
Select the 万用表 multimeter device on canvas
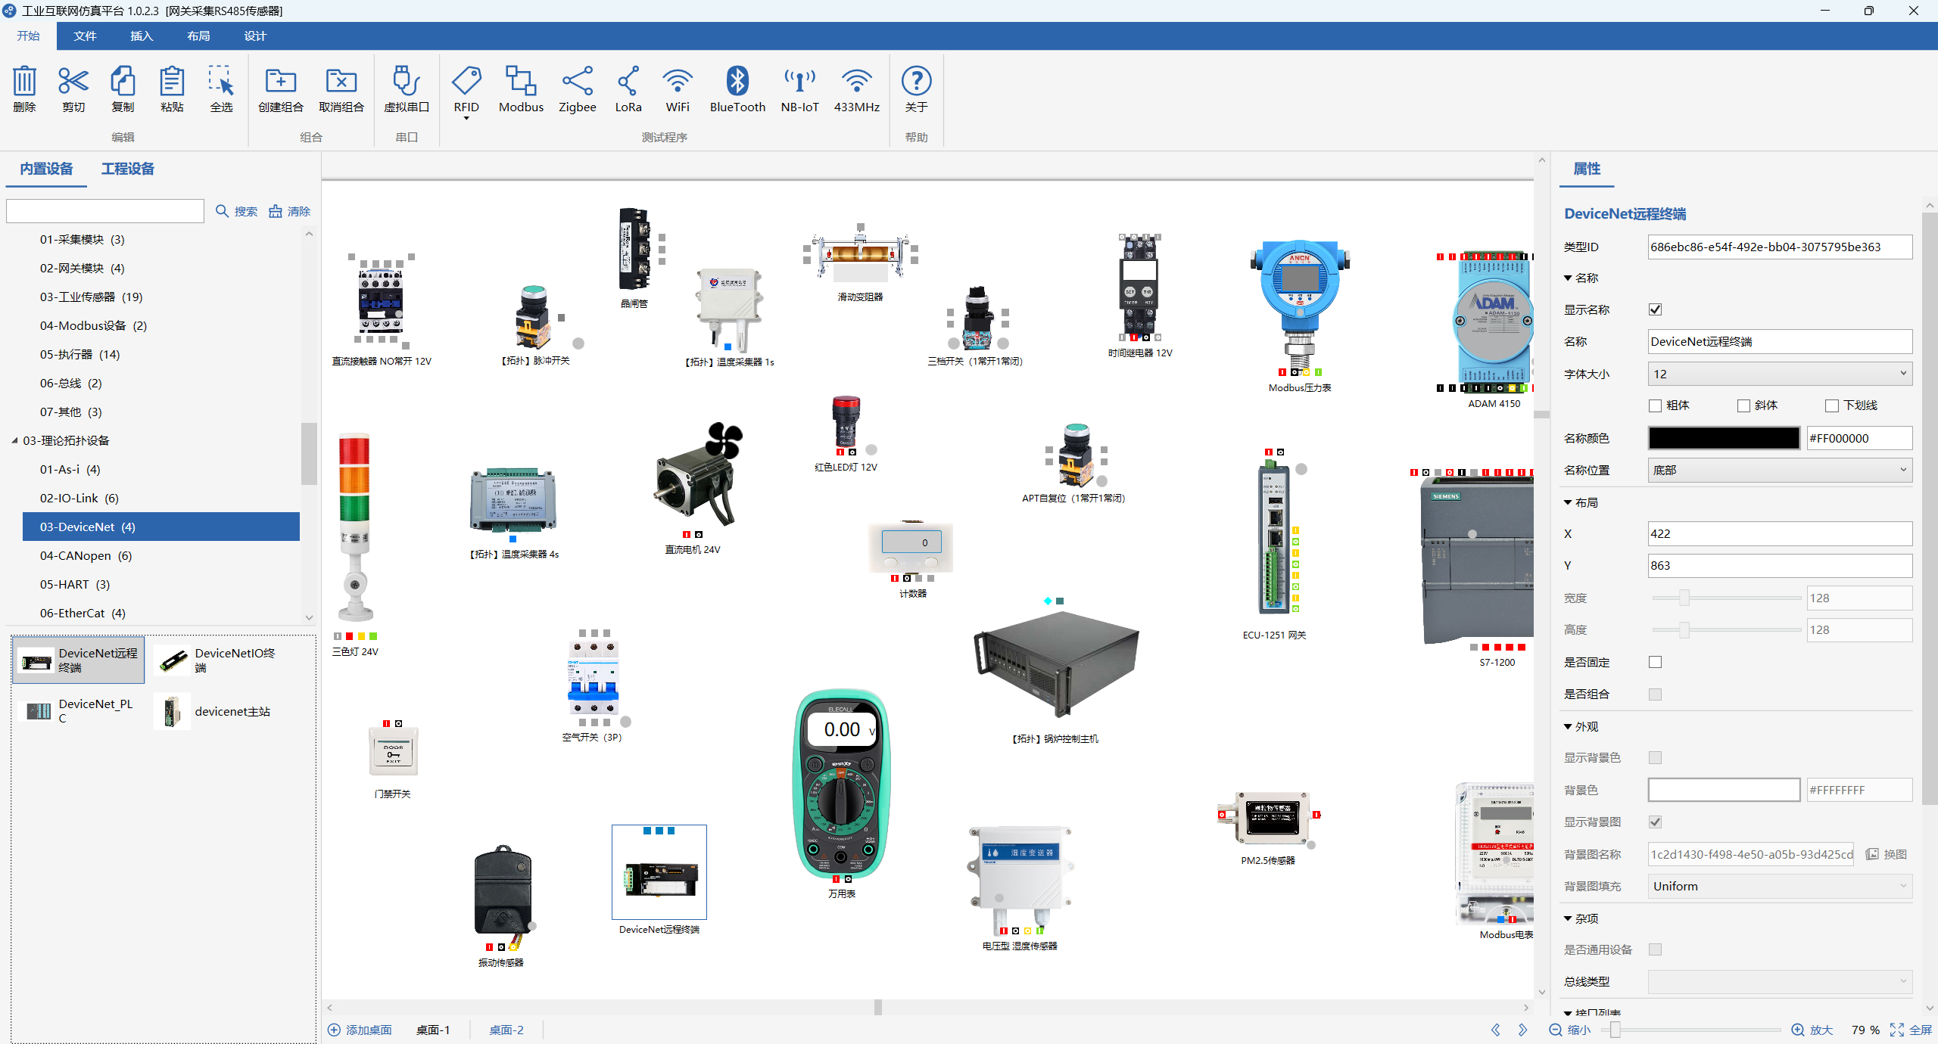pos(841,785)
